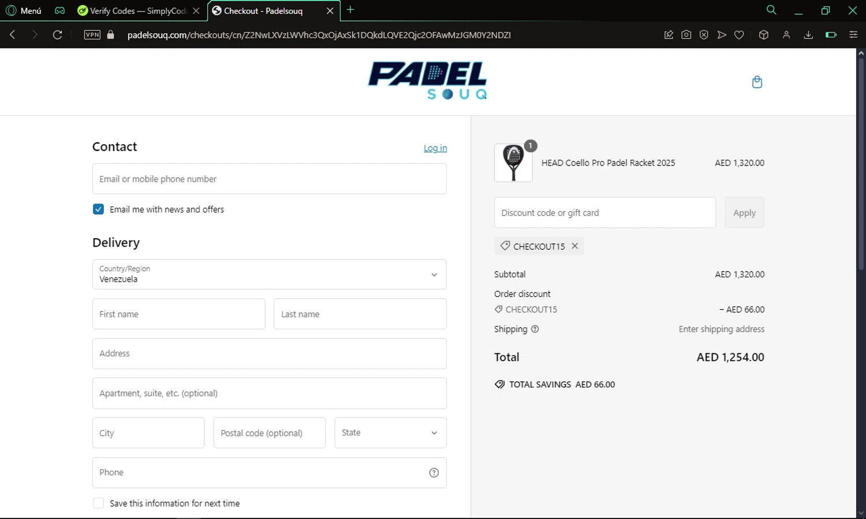Expand the Country/Region dropdown
Viewport: 866px width, 519px height.
tap(270, 274)
